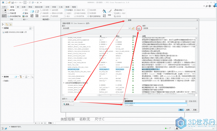Expand the 插入 ribbon group
Screen dimensions: 217x131
point(25,19)
